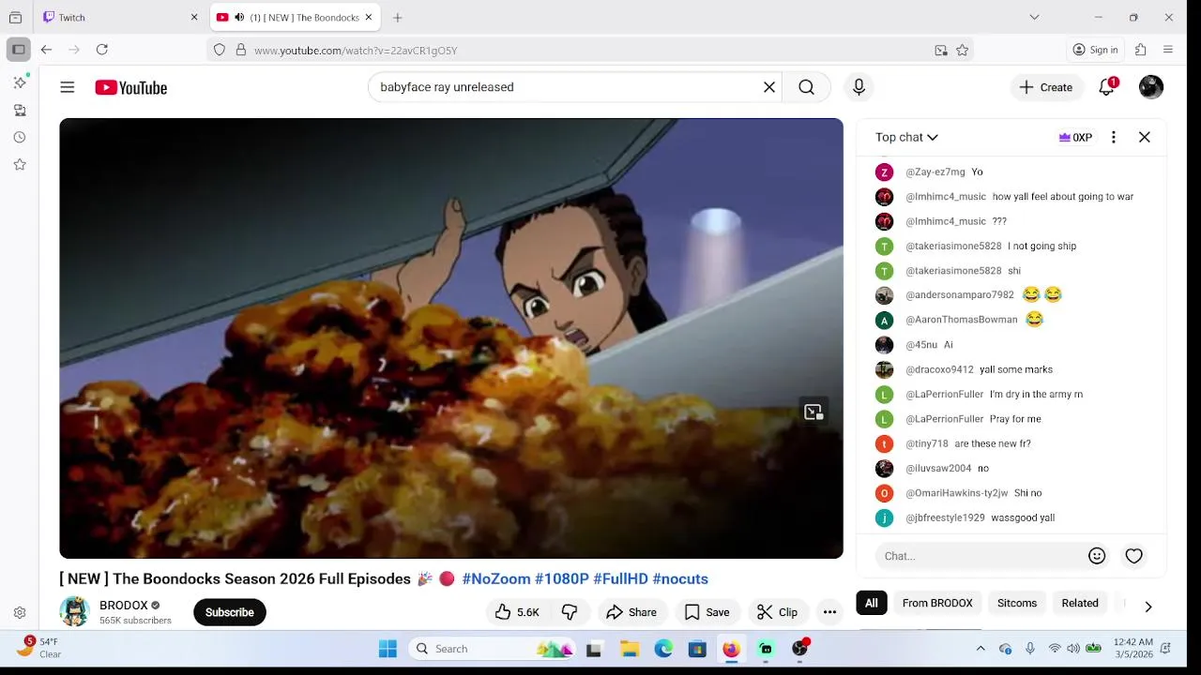Screen dimensions: 1201x675
Task: Start voice search with microphone
Action: (x=859, y=87)
